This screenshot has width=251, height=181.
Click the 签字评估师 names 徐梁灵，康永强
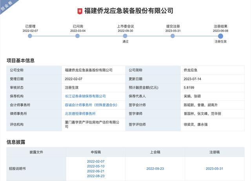[195, 124]
